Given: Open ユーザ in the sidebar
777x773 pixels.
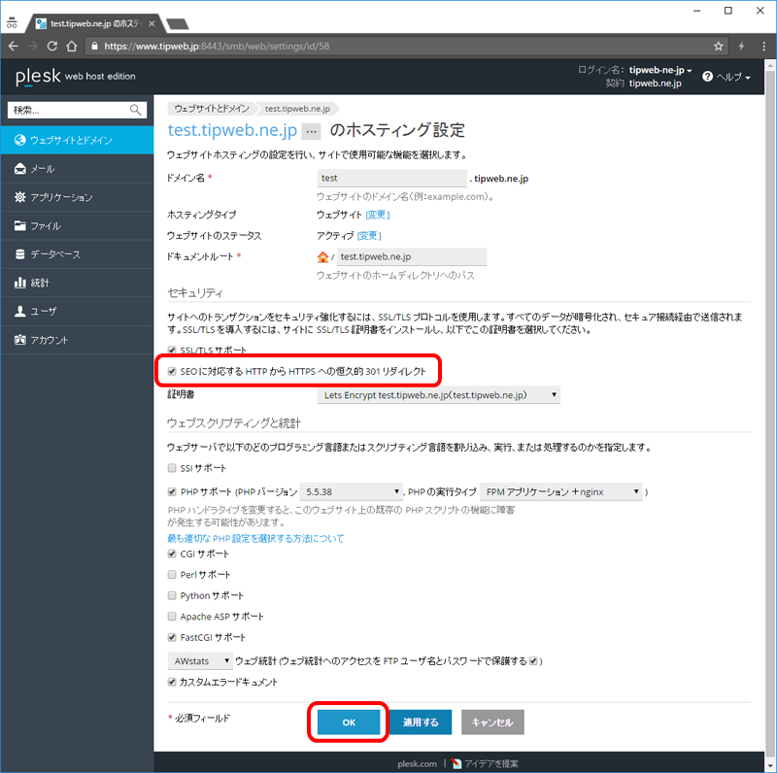Looking at the screenshot, I should (78, 311).
